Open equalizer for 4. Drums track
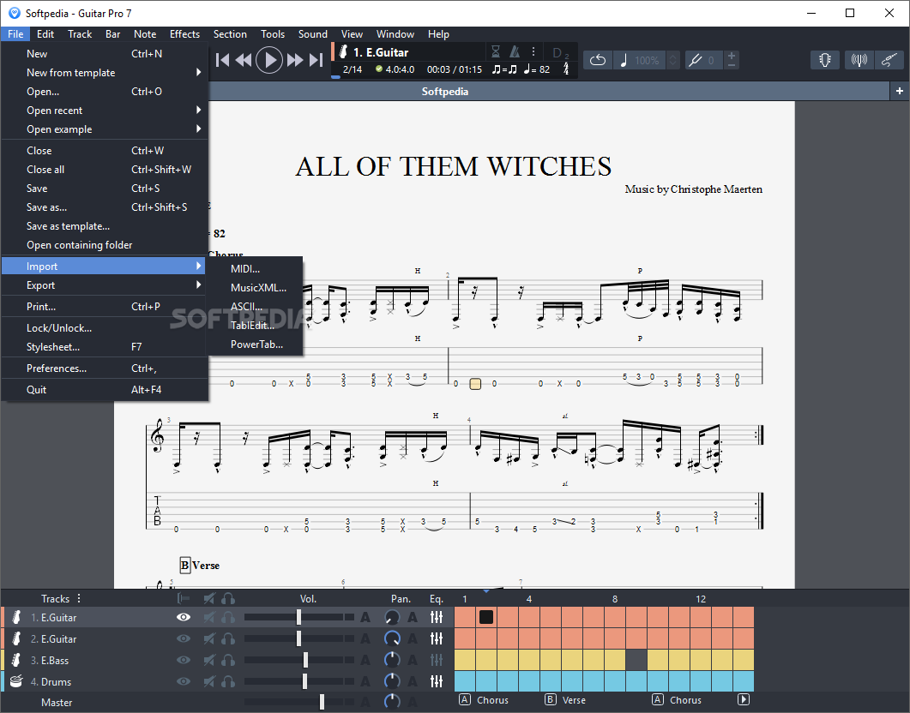Screen dimensions: 910x713 click(437, 681)
